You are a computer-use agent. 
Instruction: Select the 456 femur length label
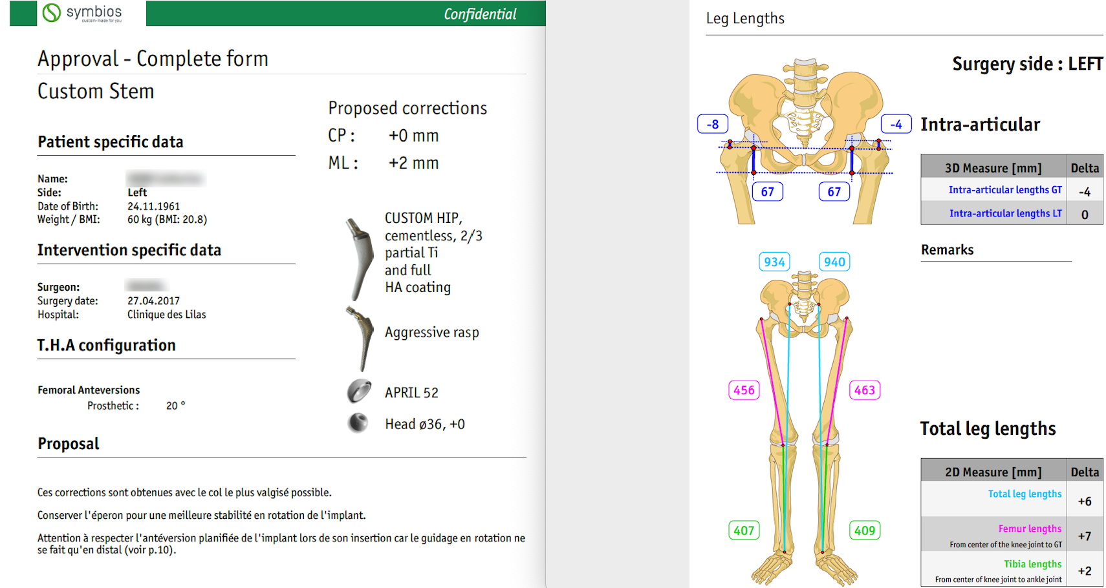[744, 390]
